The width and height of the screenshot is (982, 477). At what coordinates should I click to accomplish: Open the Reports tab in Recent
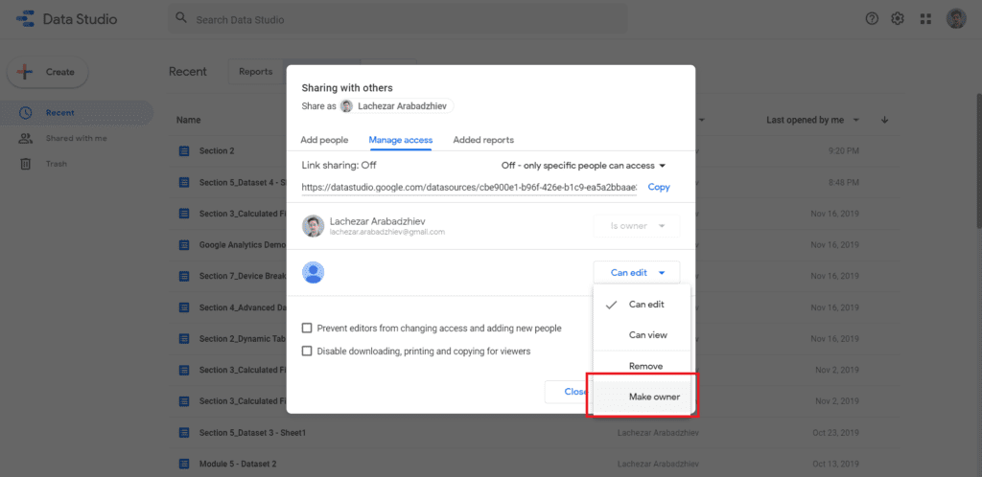255,72
